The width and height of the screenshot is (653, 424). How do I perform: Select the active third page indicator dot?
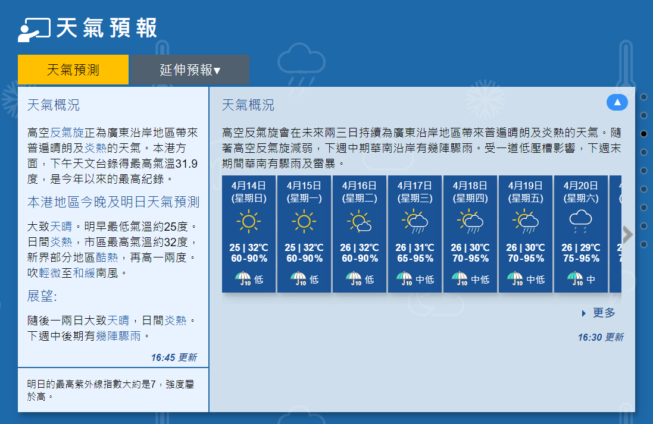click(x=643, y=134)
